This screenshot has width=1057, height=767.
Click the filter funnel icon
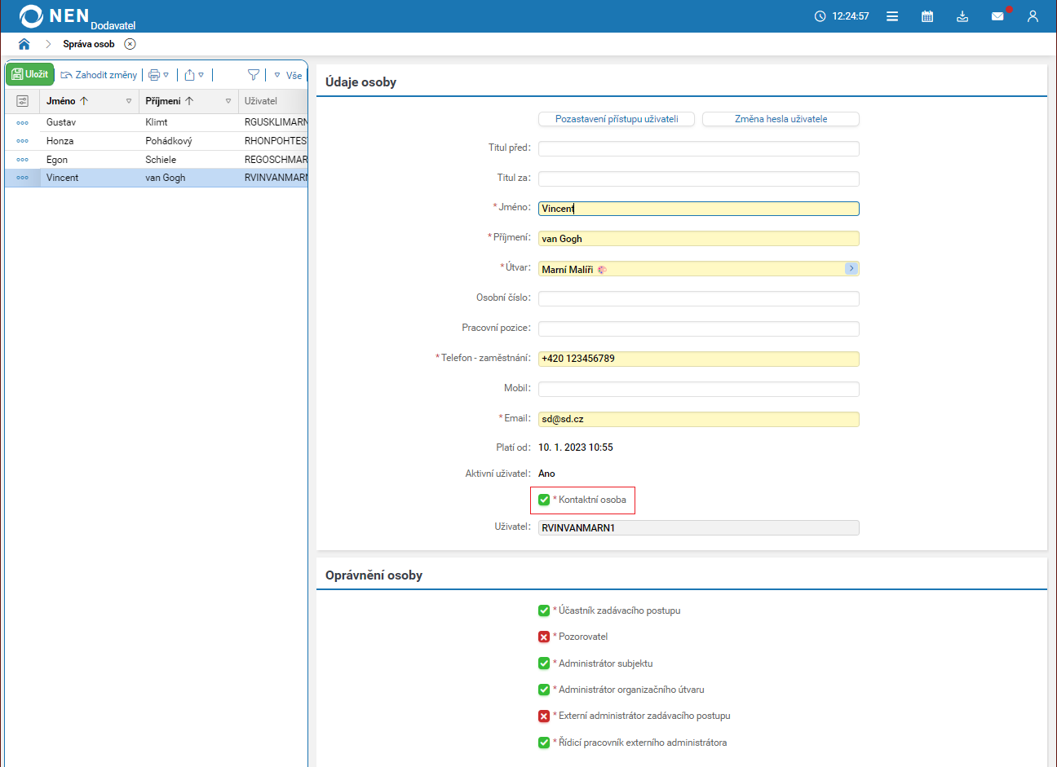tap(254, 75)
